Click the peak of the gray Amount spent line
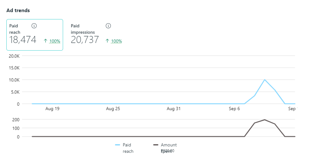This screenshot has height=162, width=309. pos(264,120)
